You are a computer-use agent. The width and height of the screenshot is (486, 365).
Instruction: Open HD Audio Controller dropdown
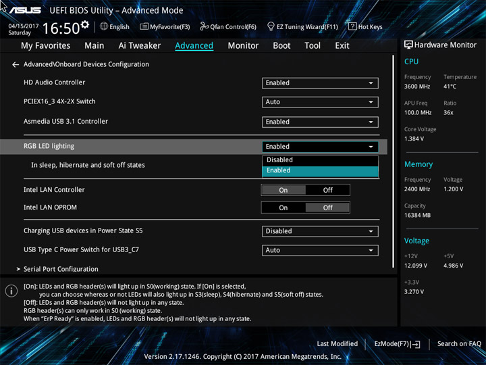click(320, 83)
